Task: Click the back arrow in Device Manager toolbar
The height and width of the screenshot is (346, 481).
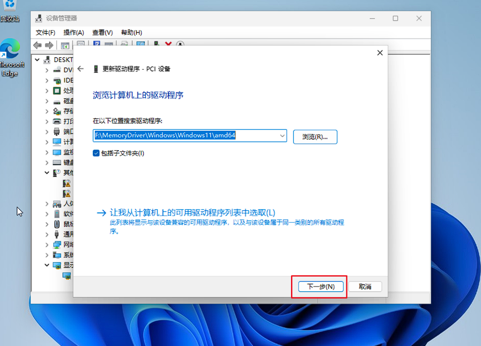Action: tap(38, 46)
